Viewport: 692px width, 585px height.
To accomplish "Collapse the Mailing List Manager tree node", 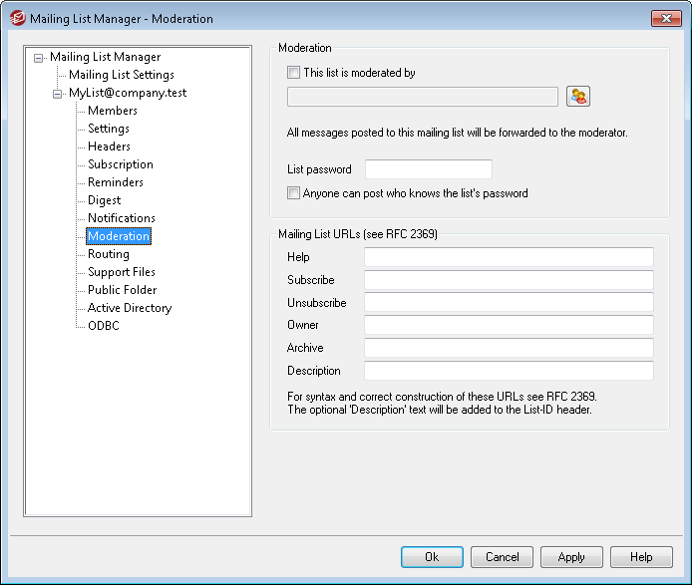I will coord(39,58).
